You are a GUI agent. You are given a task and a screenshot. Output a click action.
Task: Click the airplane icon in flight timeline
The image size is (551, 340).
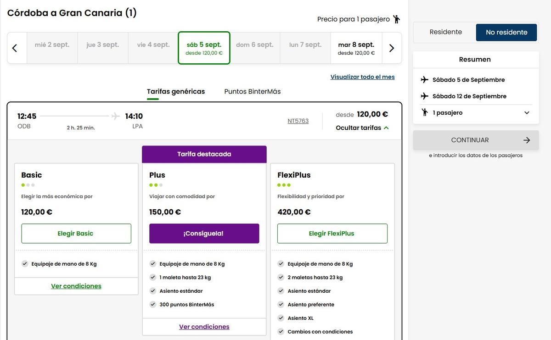click(116, 116)
